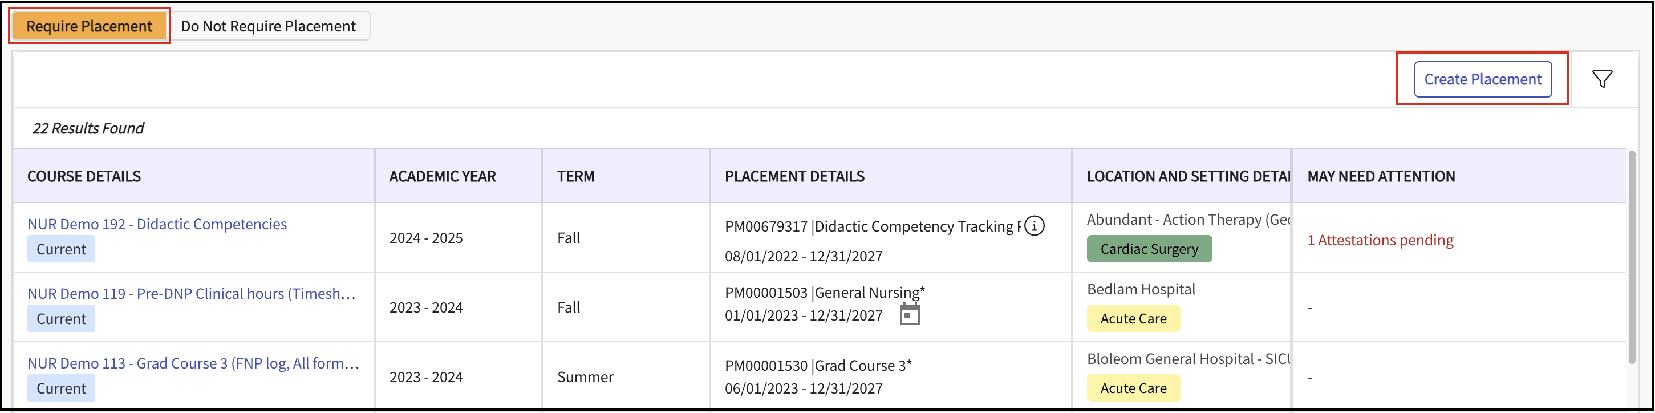Click info icon beside Didactic Competency Tracking
The height and width of the screenshot is (413, 1655).
pyautogui.click(x=1034, y=226)
